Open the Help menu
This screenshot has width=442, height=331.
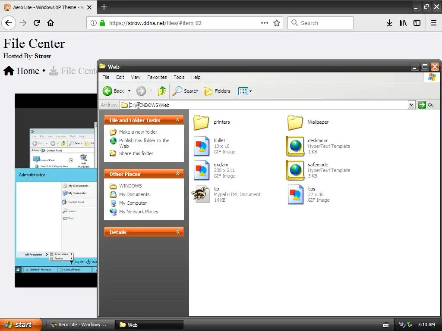tap(196, 77)
